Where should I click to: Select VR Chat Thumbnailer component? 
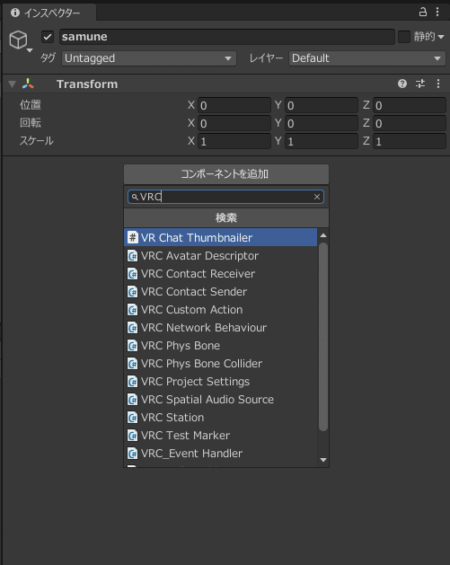pyautogui.click(x=220, y=237)
